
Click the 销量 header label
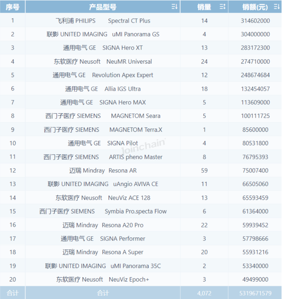tap(204, 7)
